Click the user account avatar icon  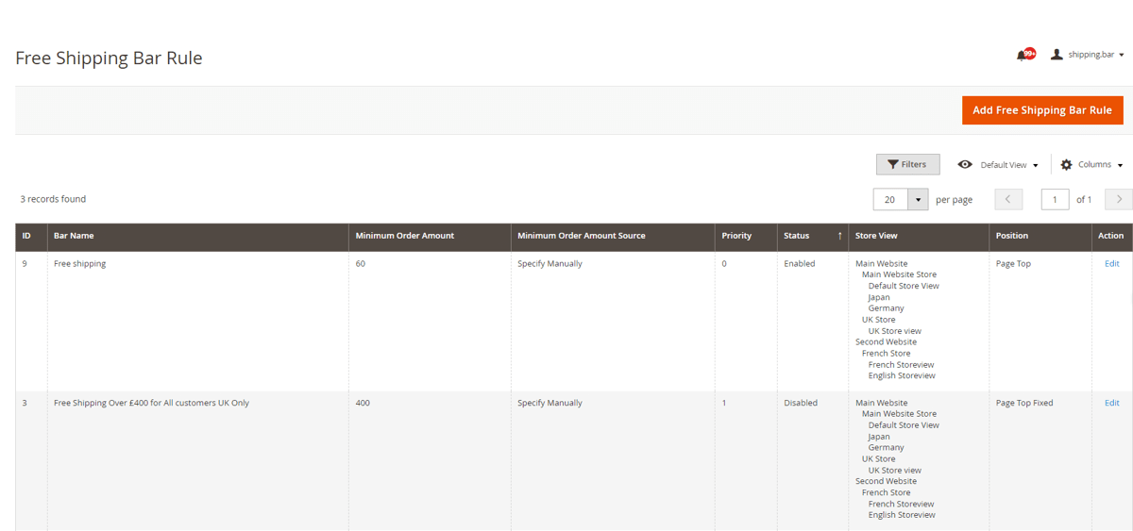coord(1057,55)
